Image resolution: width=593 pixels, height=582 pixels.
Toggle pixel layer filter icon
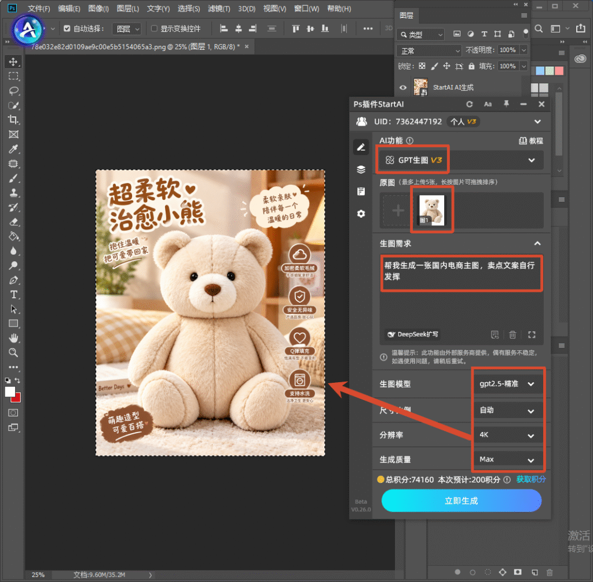coord(457,34)
